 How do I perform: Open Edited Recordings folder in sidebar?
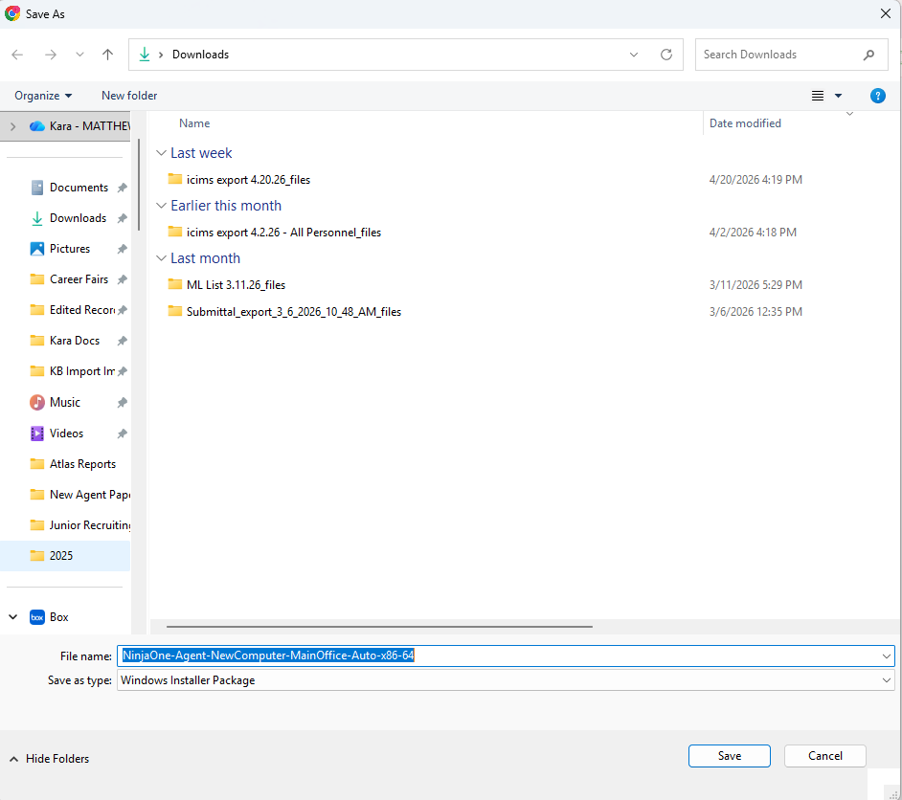click(x=82, y=310)
